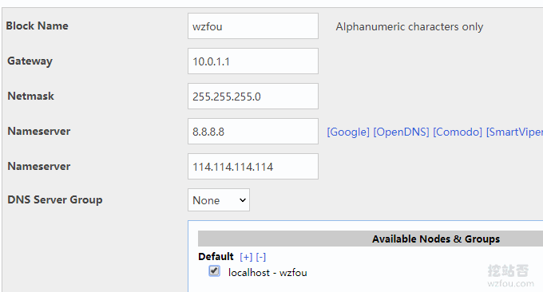Click the DNS Server Group label
Viewport: 543px width, 292px height.
click(x=55, y=200)
